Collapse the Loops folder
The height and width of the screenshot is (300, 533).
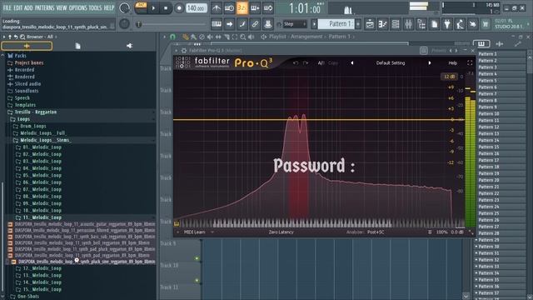23,119
